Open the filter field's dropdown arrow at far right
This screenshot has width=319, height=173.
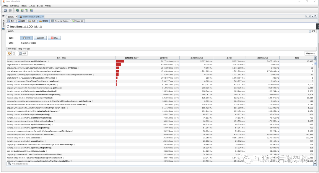click(x=315, y=164)
